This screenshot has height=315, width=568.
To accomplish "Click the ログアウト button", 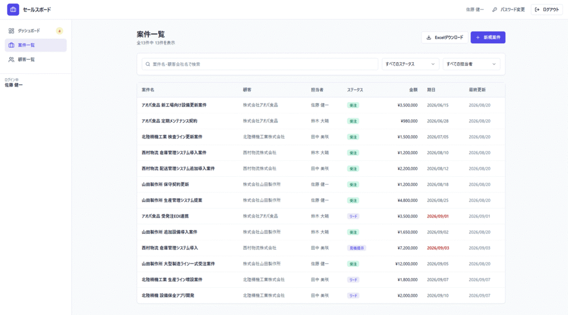I will [x=546, y=9].
